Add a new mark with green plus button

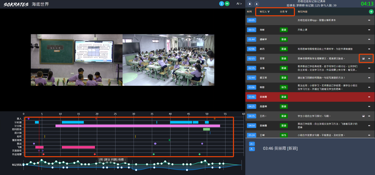371,12
